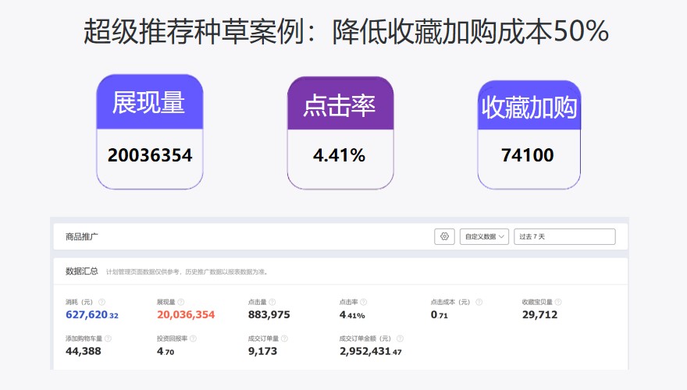Click the red 20,036,354 impressions value
This screenshot has height=390, width=687.
pyautogui.click(x=185, y=315)
